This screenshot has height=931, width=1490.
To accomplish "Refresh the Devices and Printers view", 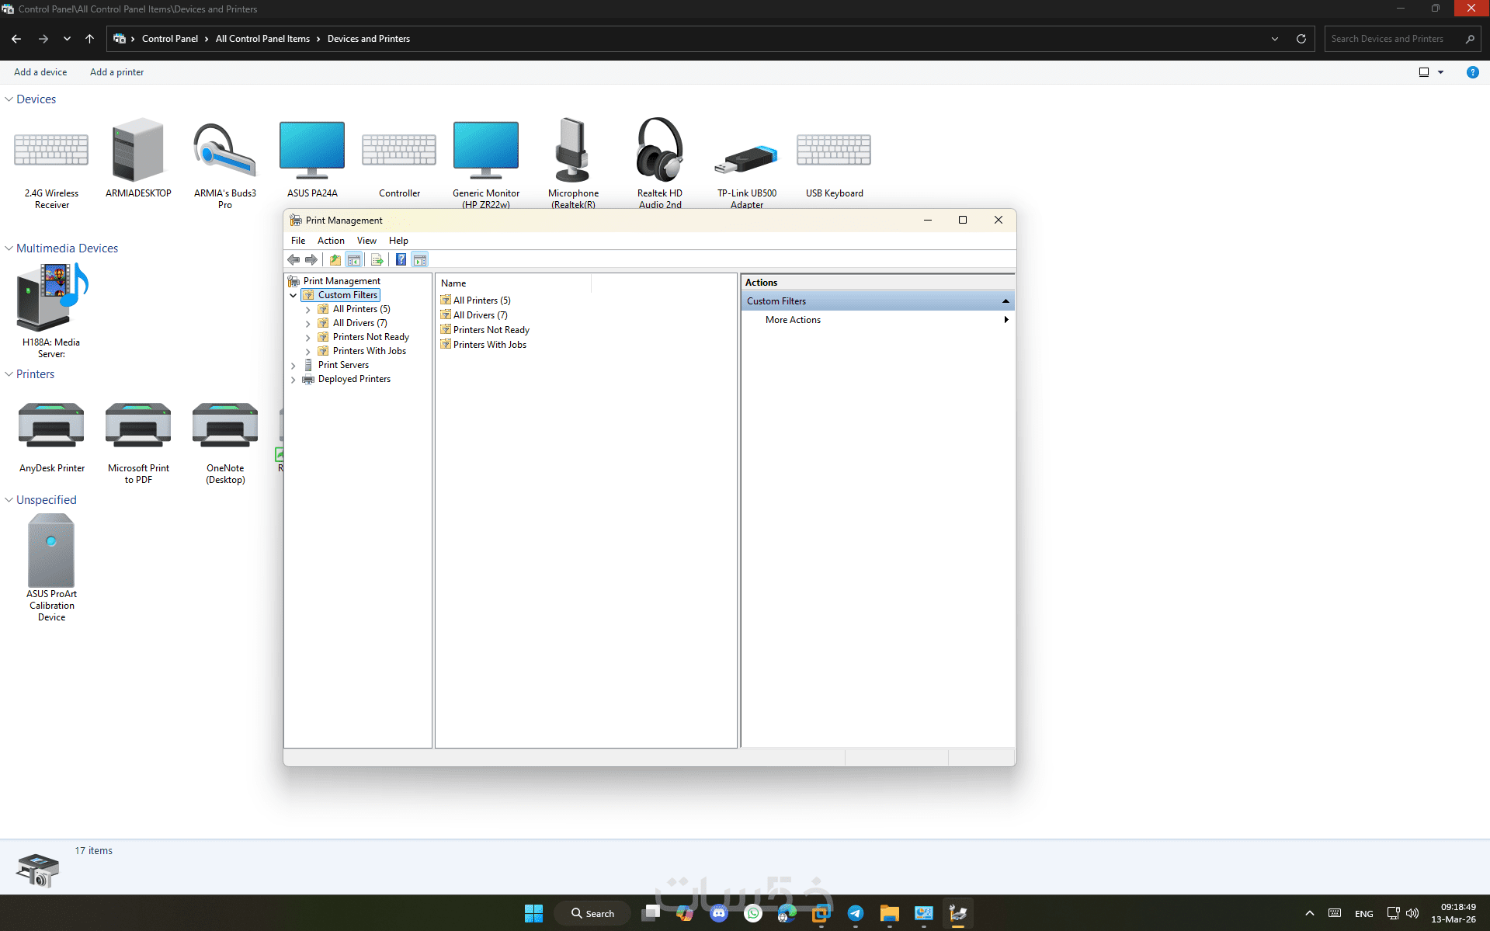I will point(1301,39).
